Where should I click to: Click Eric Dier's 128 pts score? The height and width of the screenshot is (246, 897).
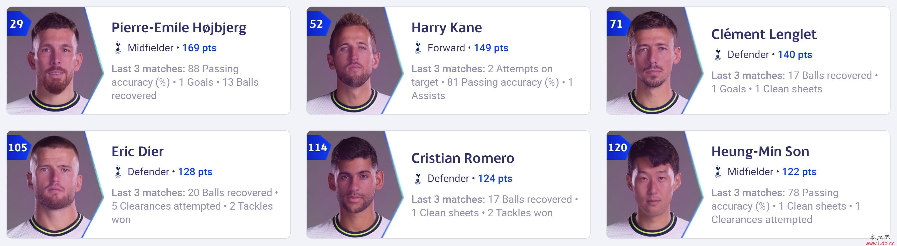click(195, 172)
